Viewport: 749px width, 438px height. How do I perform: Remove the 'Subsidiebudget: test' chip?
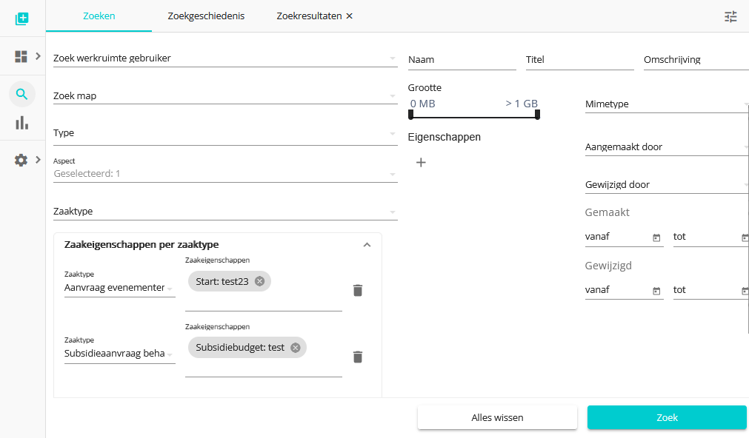point(295,347)
